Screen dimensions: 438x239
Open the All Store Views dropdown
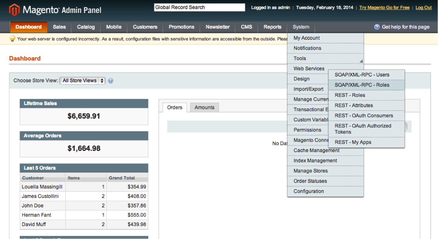pos(83,80)
